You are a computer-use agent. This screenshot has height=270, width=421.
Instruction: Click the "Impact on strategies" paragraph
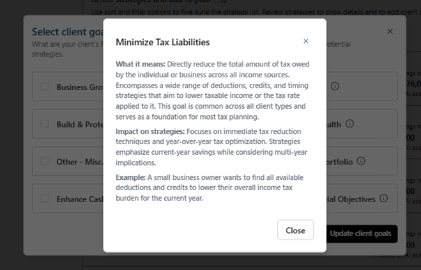214,147
